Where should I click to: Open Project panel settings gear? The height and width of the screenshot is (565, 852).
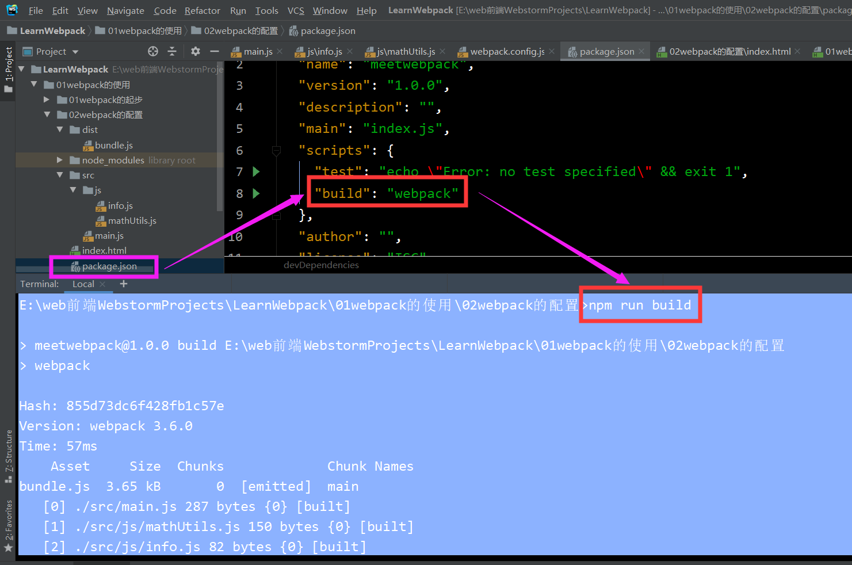pos(196,51)
